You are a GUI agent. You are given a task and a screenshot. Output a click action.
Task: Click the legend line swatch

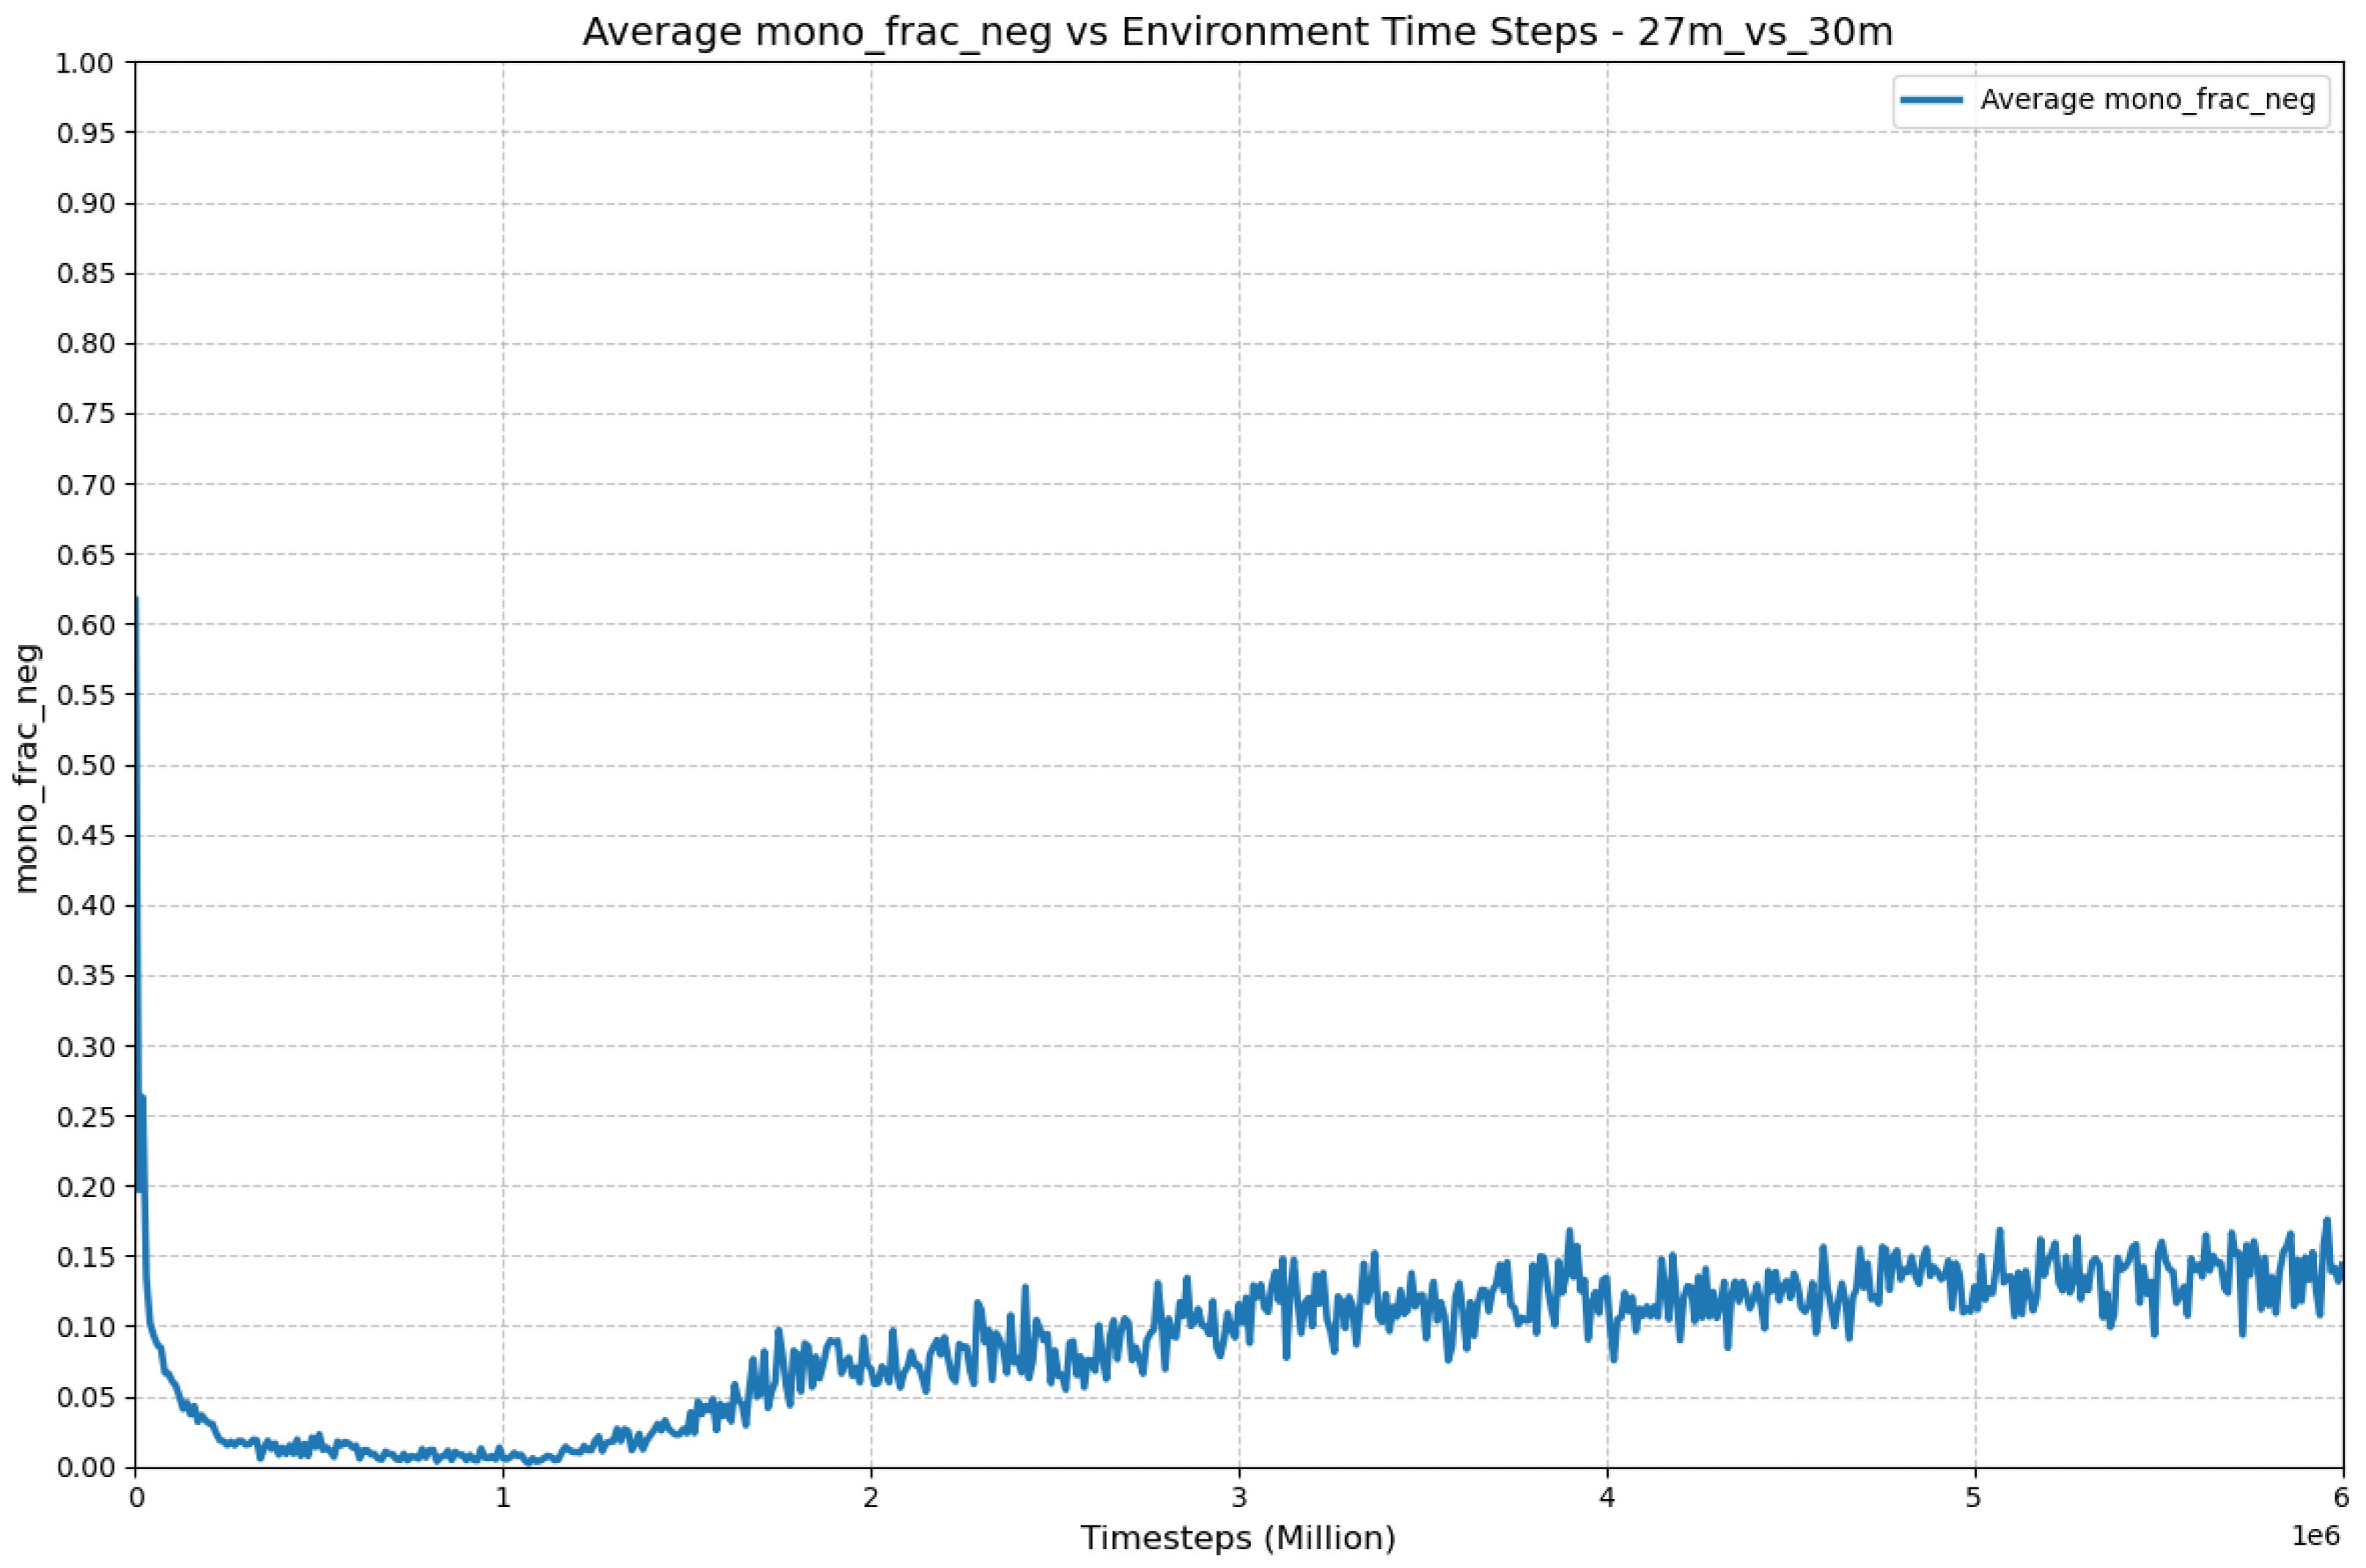[x=1931, y=100]
